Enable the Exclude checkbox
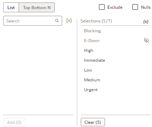The height and width of the screenshot is (127, 152). click(x=102, y=7)
